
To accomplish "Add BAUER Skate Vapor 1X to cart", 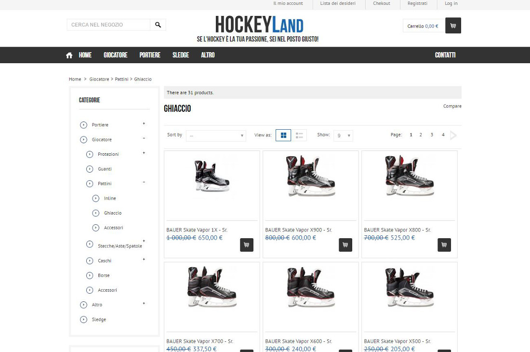I will pos(246,245).
